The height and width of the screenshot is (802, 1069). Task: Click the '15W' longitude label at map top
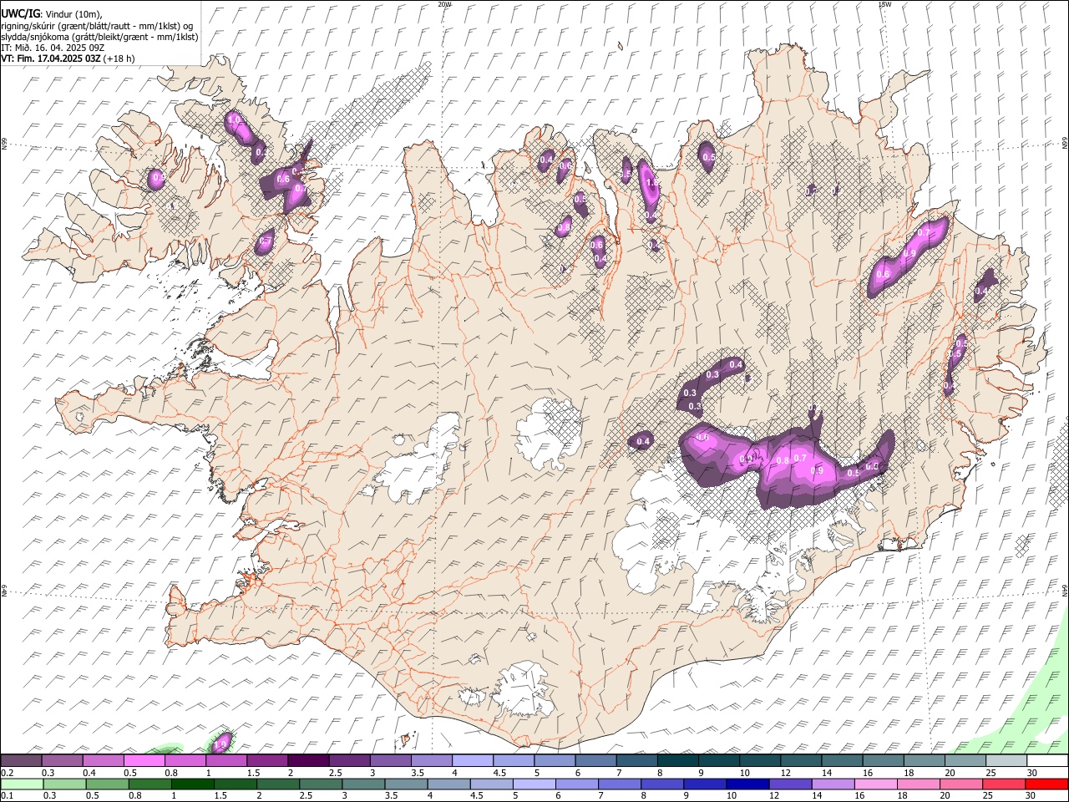tap(884, 4)
